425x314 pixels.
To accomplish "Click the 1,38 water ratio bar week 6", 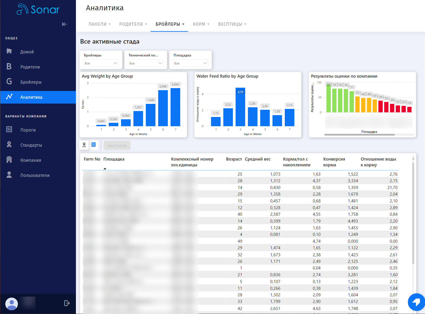I will pyautogui.click(x=277, y=120).
